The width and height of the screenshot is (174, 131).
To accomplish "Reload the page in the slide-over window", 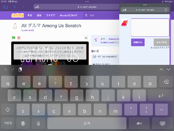I will click(166, 10).
